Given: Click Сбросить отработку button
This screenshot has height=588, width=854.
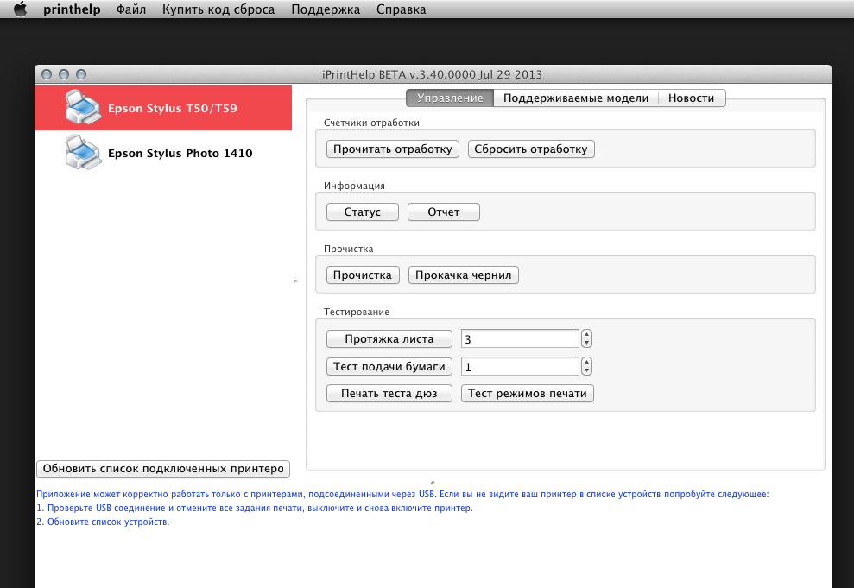Looking at the screenshot, I should [x=531, y=149].
